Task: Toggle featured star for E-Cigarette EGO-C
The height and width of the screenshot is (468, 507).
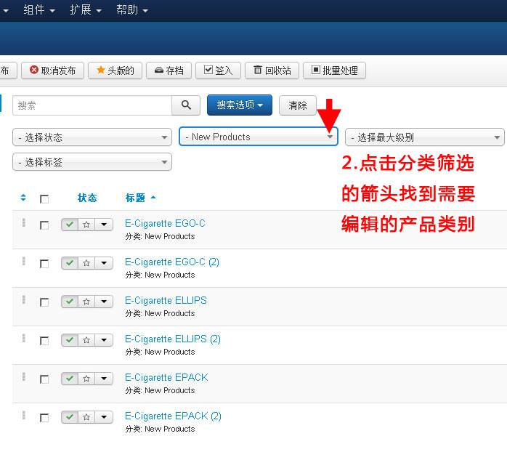Action: tap(86, 224)
